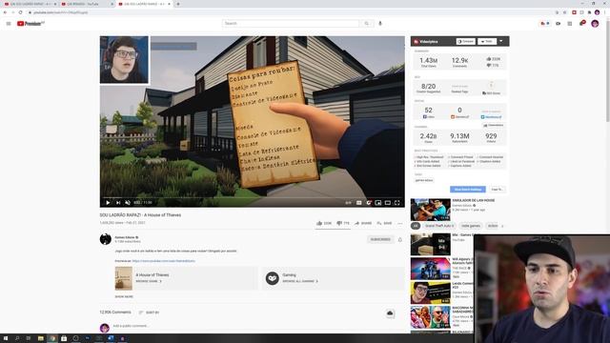Play the video
This screenshot has width=610, height=343.
(x=108, y=203)
